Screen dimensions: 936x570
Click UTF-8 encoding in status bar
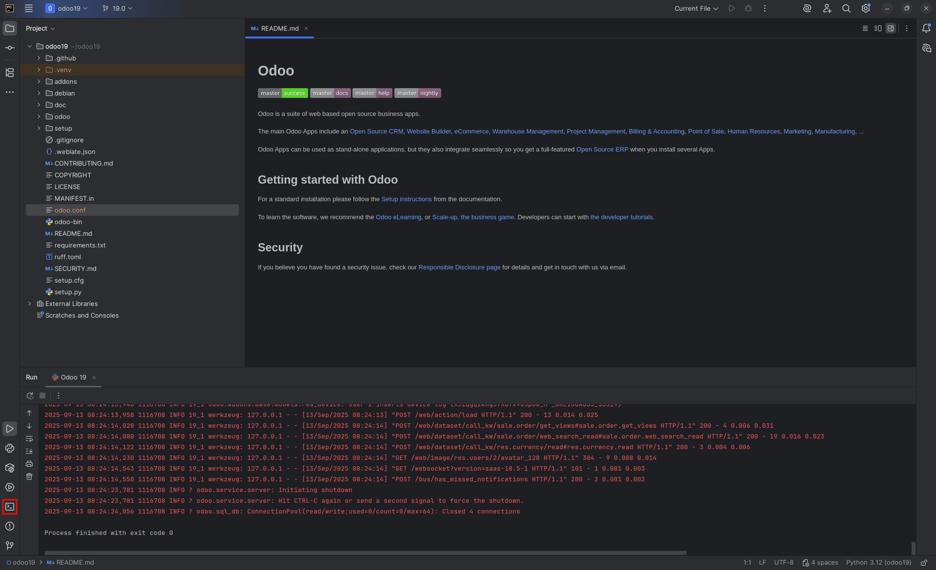pyautogui.click(x=783, y=562)
